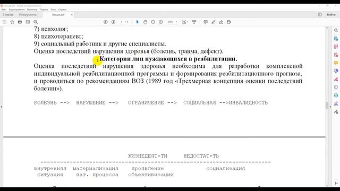The height and width of the screenshot is (191, 340).
Task: Click the text "социализация" in the diagram
Action: (225, 169)
